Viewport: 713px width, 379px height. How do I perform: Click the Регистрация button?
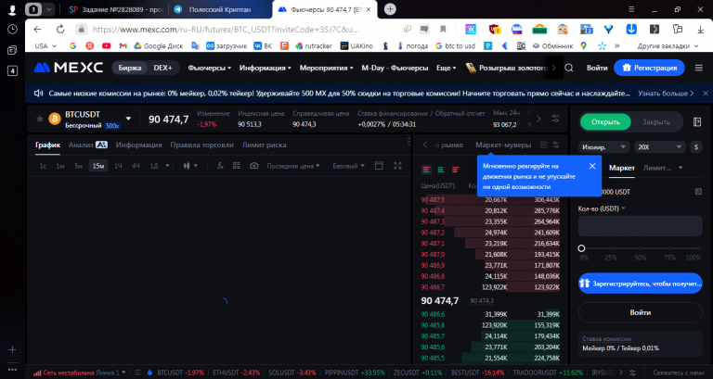[x=649, y=68]
